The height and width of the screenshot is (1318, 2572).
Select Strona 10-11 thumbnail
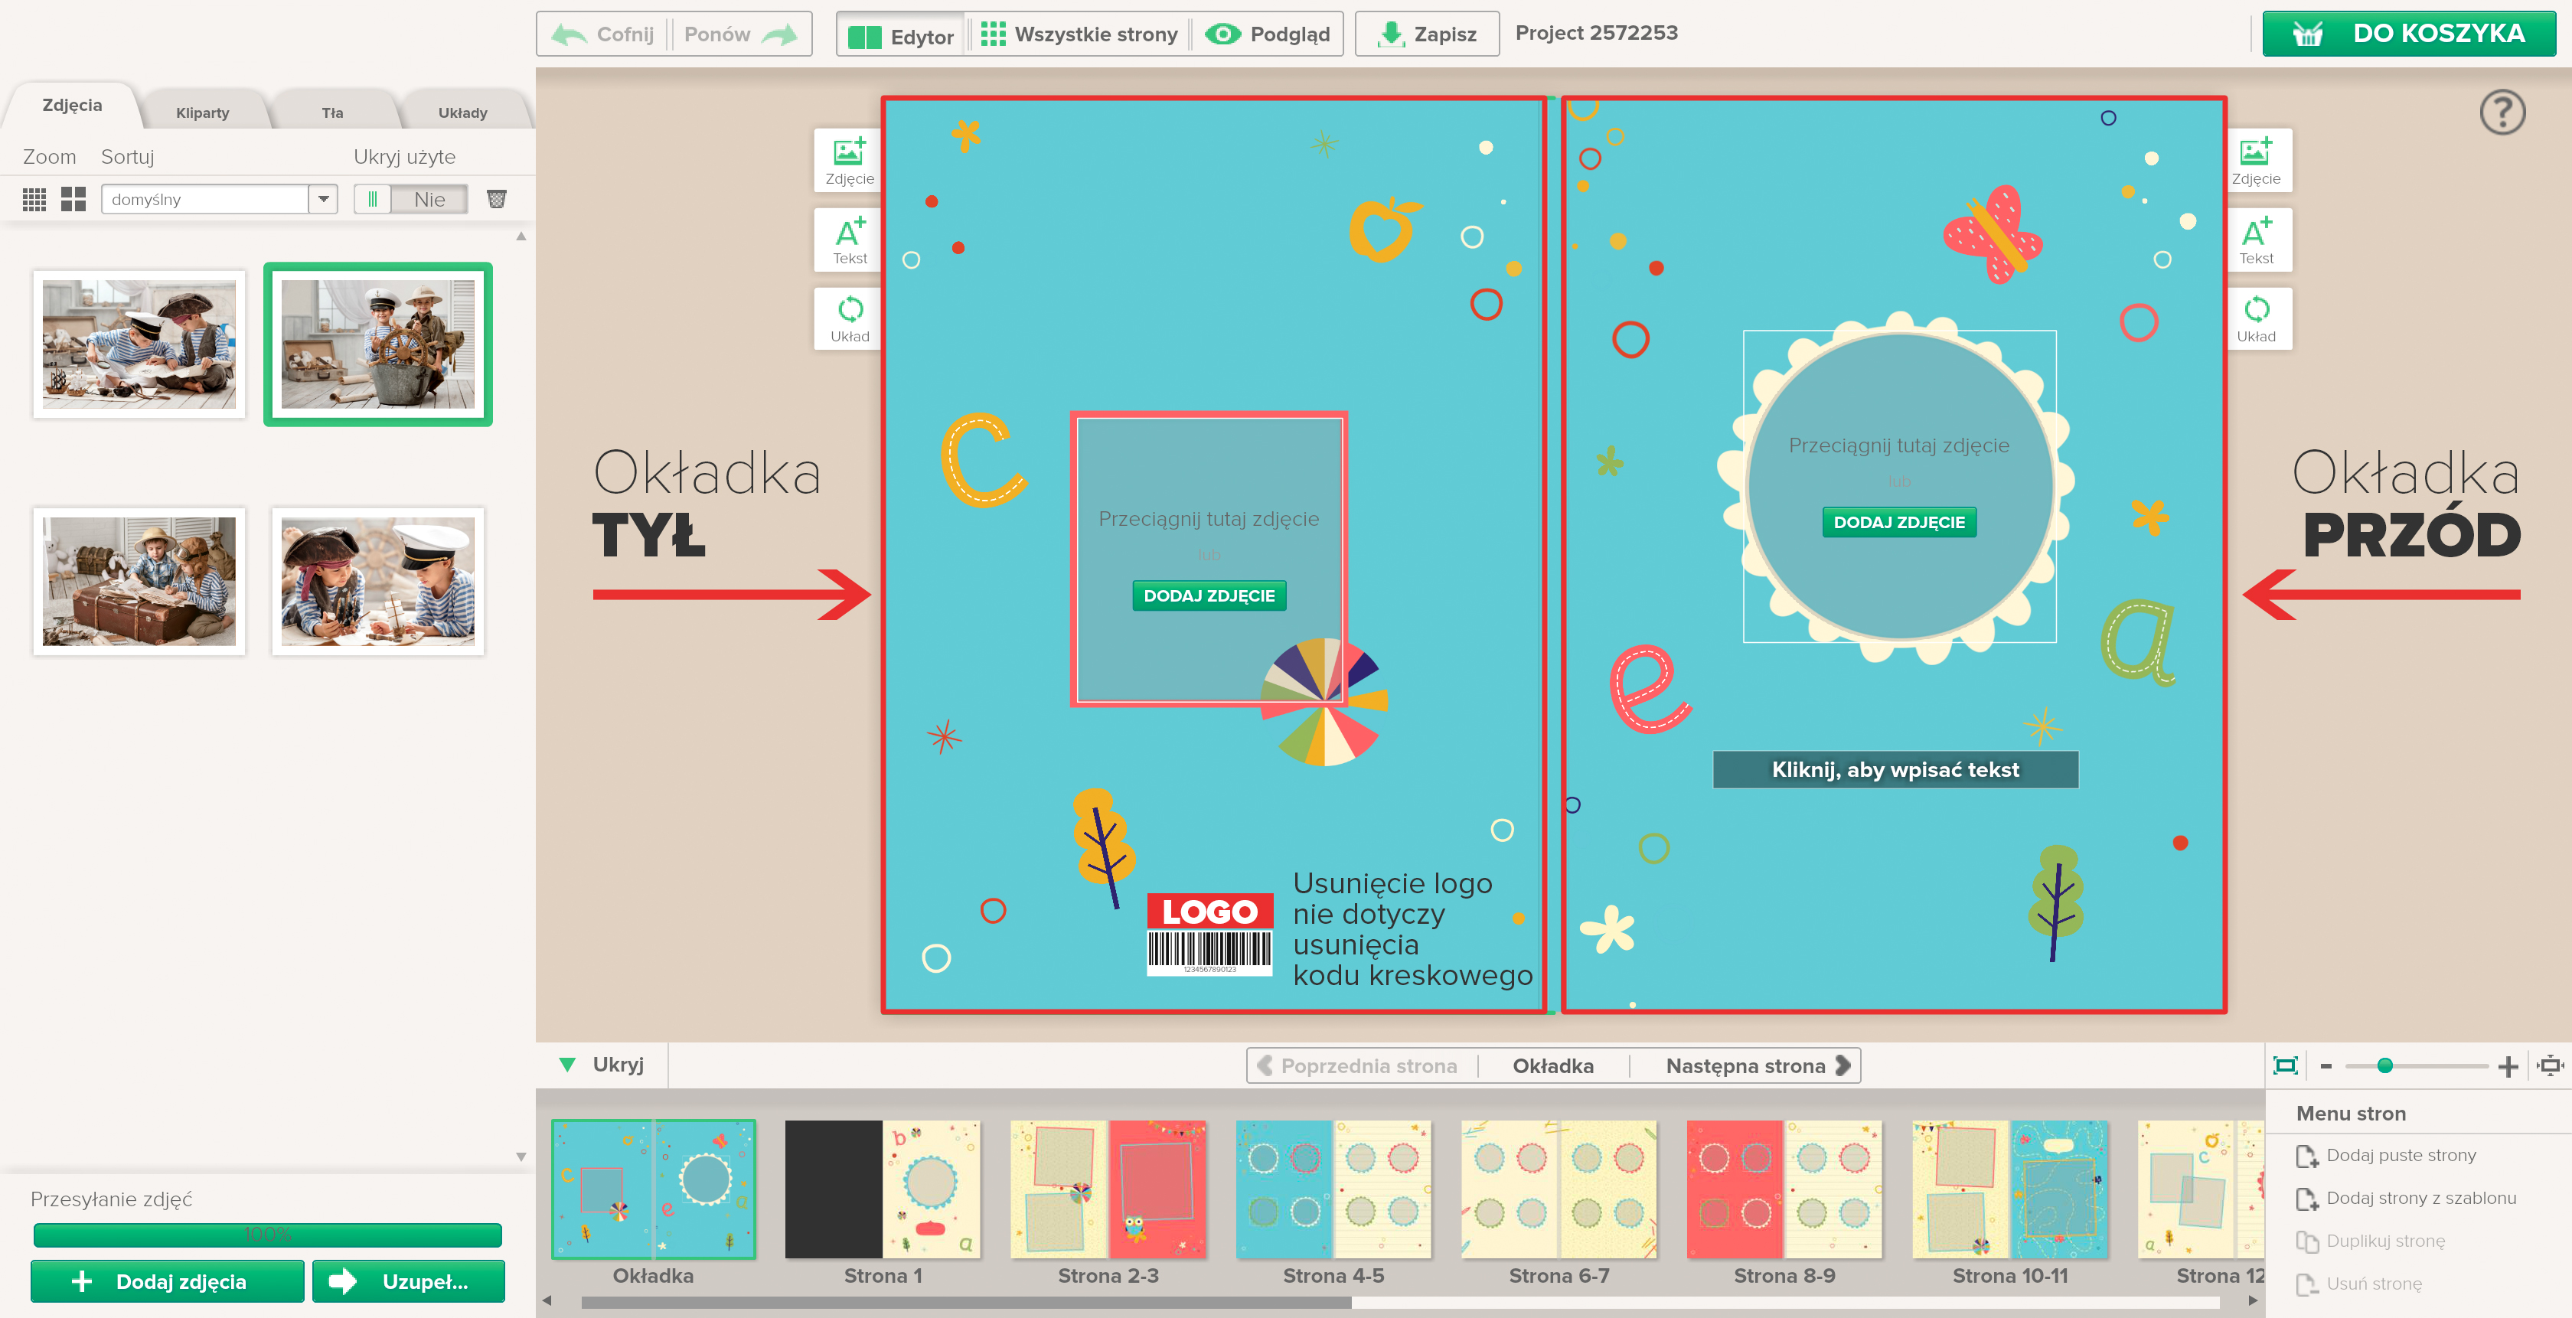pos(2010,1188)
